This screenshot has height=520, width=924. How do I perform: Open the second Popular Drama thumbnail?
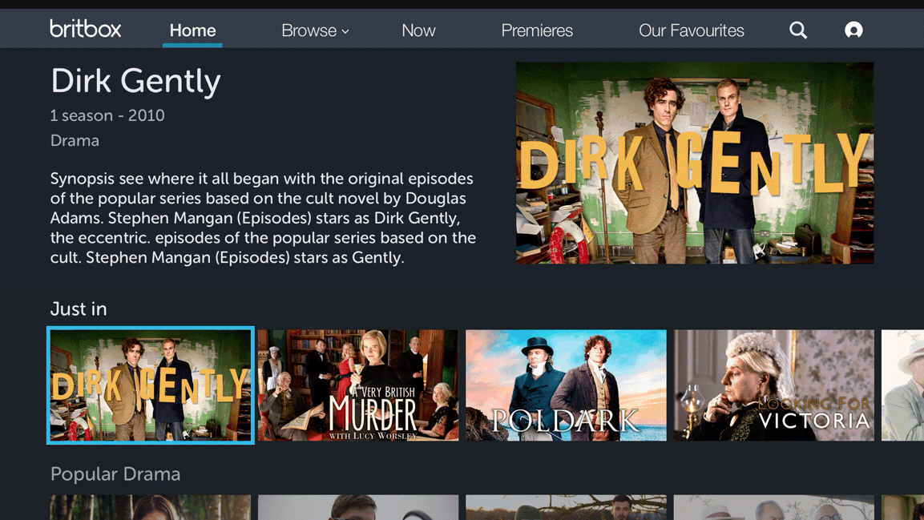click(x=357, y=507)
